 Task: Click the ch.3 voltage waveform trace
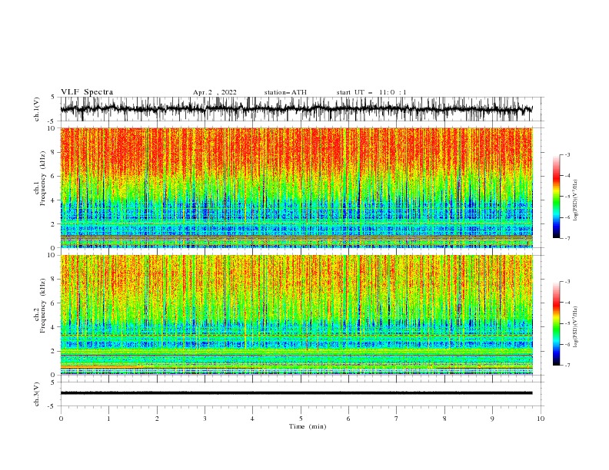point(297,393)
